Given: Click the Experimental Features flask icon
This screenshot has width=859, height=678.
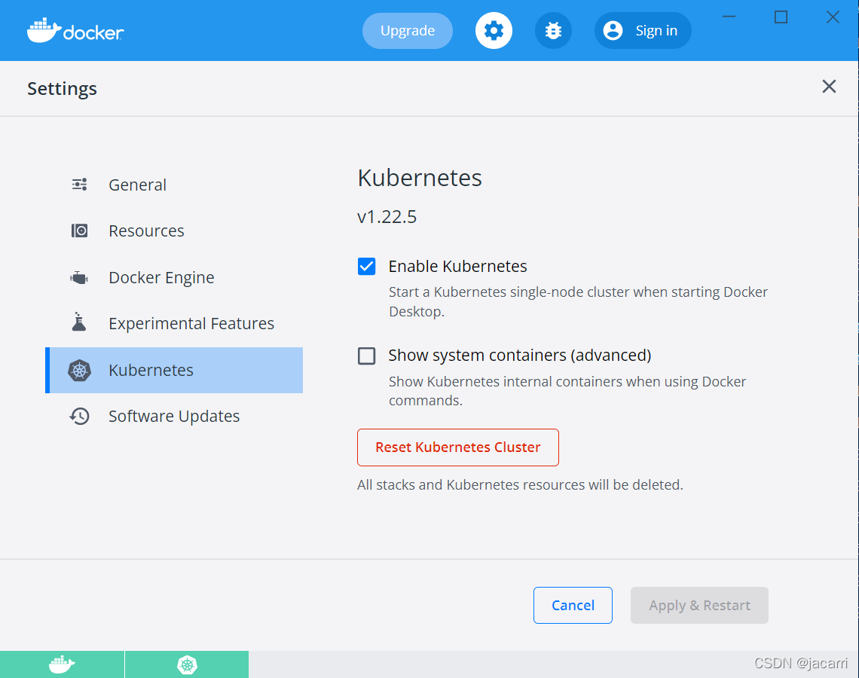Looking at the screenshot, I should click(79, 322).
